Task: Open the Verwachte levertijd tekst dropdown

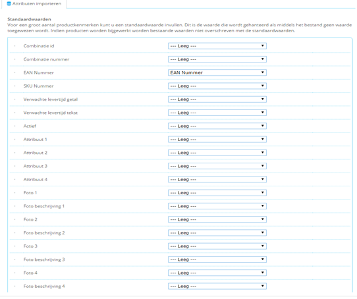Action: click(217, 113)
